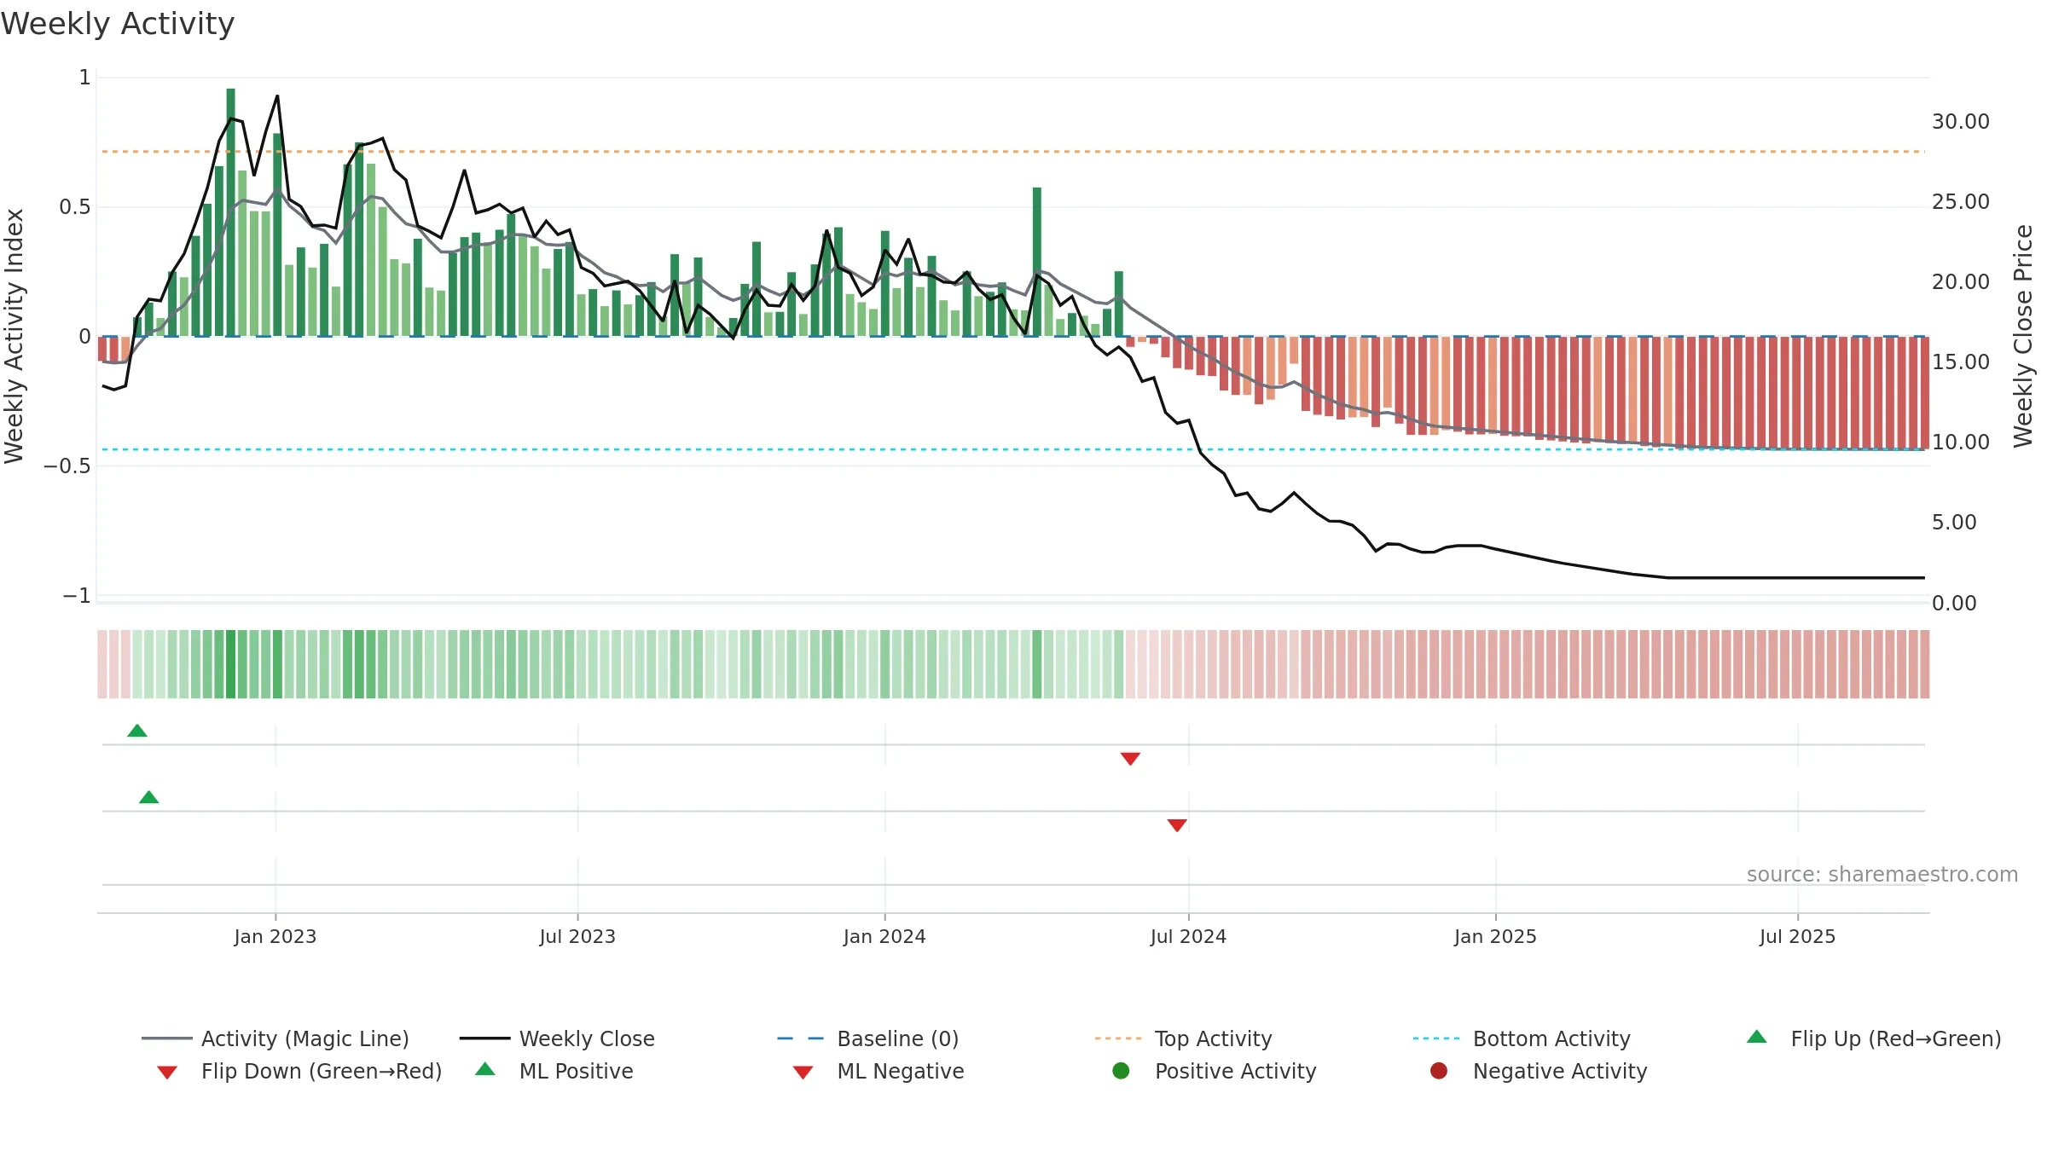Click the Jan 2024 axis label
2047x1151 pixels.
click(884, 936)
